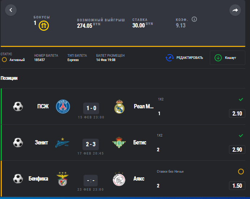
Task: Show coefficient info via the info icon
Action: coord(194,19)
